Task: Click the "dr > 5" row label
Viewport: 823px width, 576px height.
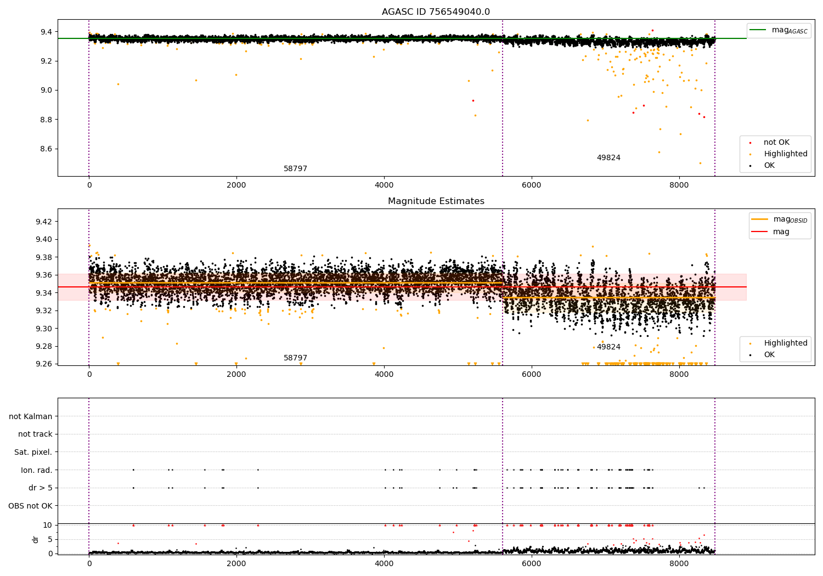Action: click(41, 488)
